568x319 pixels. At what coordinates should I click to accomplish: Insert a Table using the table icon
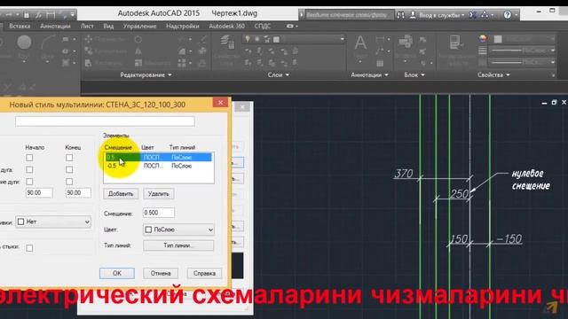pyautogui.click(x=380, y=63)
